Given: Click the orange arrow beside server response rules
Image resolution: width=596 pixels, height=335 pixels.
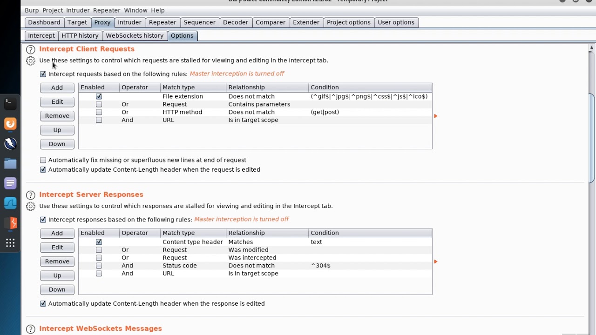Looking at the screenshot, I should (436, 261).
